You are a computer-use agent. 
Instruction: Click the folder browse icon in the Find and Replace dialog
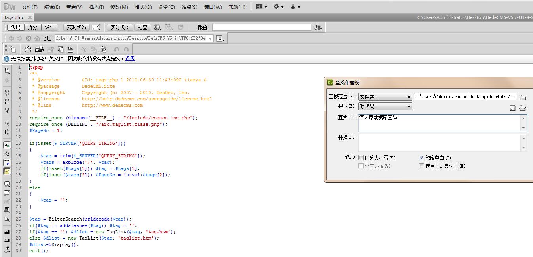(523, 98)
